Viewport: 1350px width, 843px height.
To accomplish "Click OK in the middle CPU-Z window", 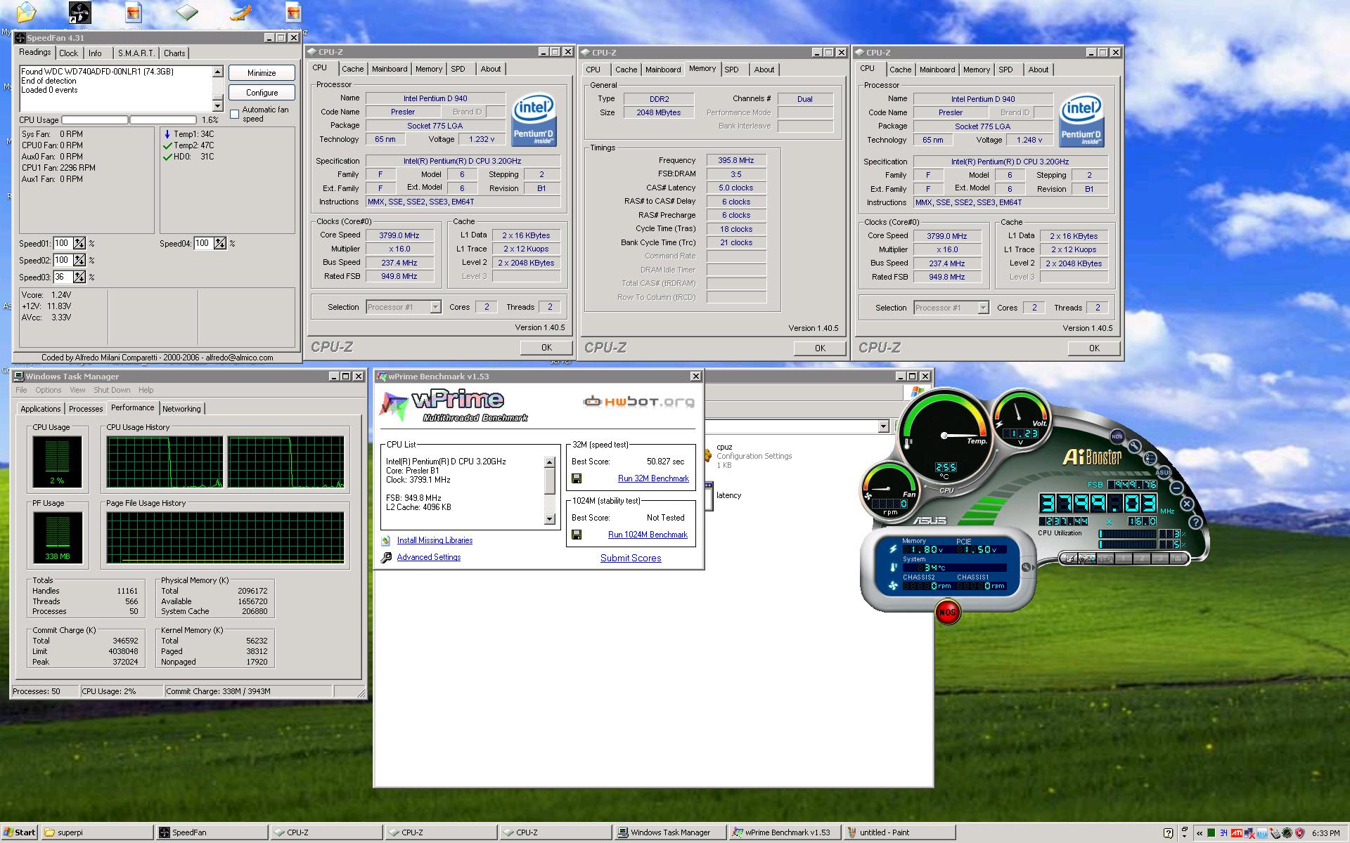I will [820, 348].
